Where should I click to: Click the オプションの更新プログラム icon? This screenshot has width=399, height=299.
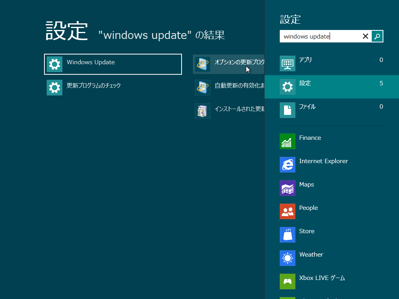pyautogui.click(x=203, y=64)
